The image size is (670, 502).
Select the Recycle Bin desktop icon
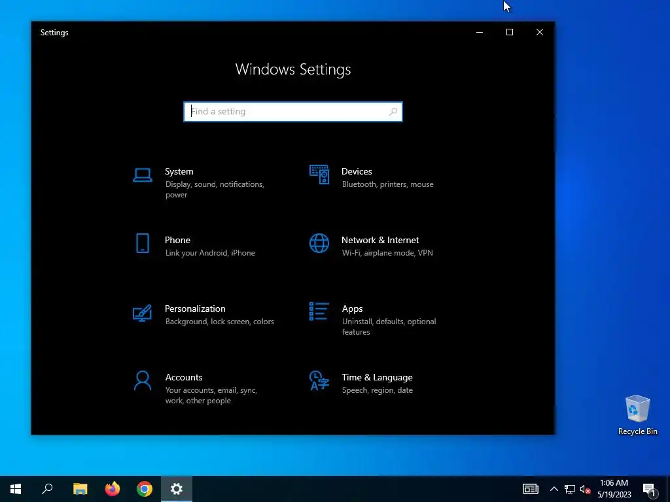[x=637, y=415]
